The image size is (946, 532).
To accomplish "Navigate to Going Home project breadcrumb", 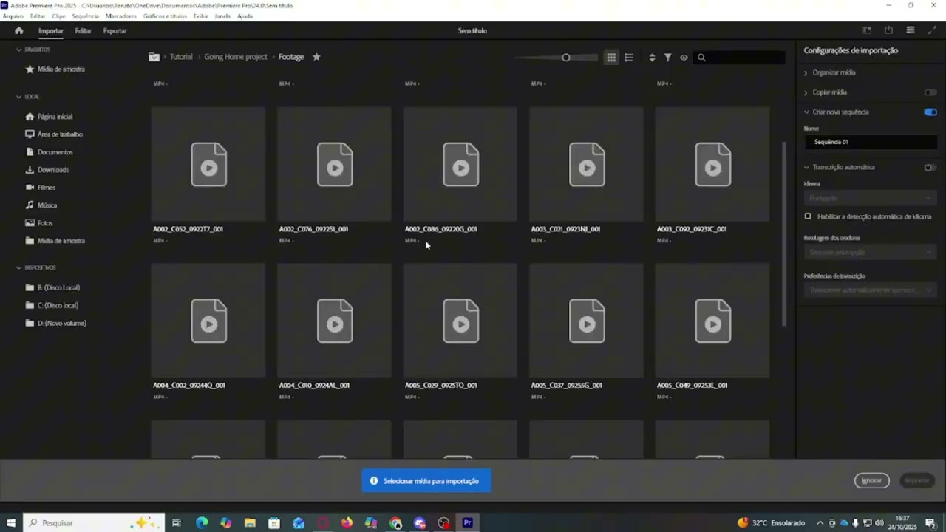I will click(236, 57).
